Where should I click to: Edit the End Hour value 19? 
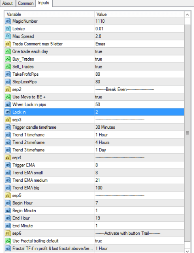[x=139, y=218]
